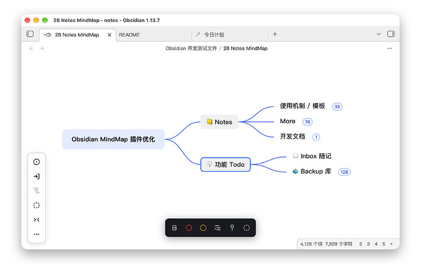Screen dimensions: 421x278
Task: Open a new tab with plus icon
Action: (x=275, y=34)
